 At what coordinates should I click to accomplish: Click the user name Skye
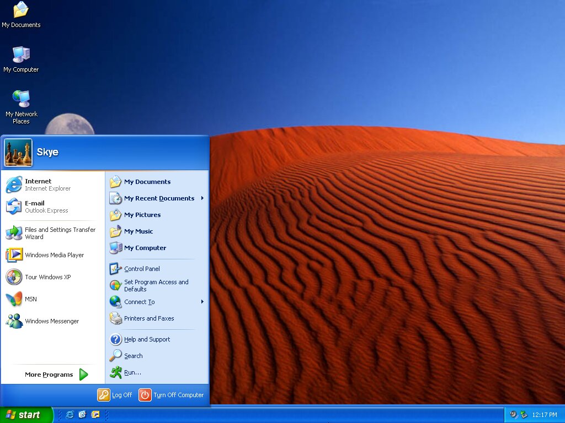(47, 152)
